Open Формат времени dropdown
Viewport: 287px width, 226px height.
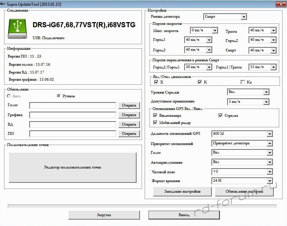click(x=242, y=181)
